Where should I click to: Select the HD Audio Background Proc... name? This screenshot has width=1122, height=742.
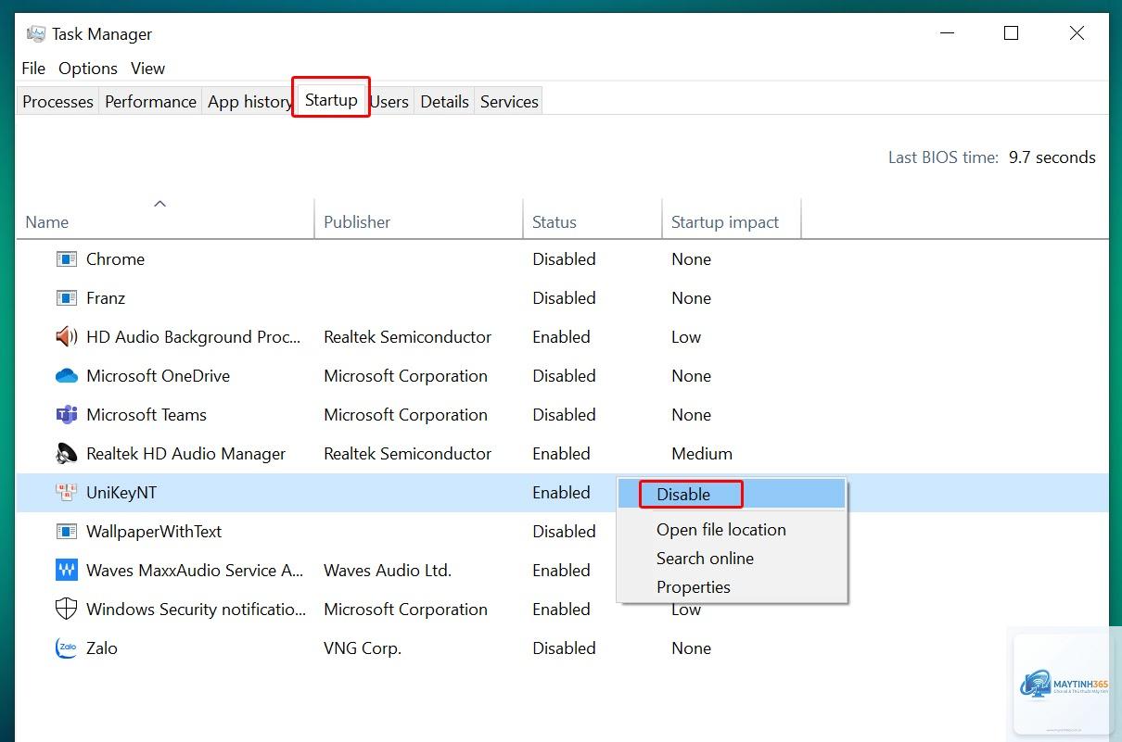pyautogui.click(x=194, y=337)
